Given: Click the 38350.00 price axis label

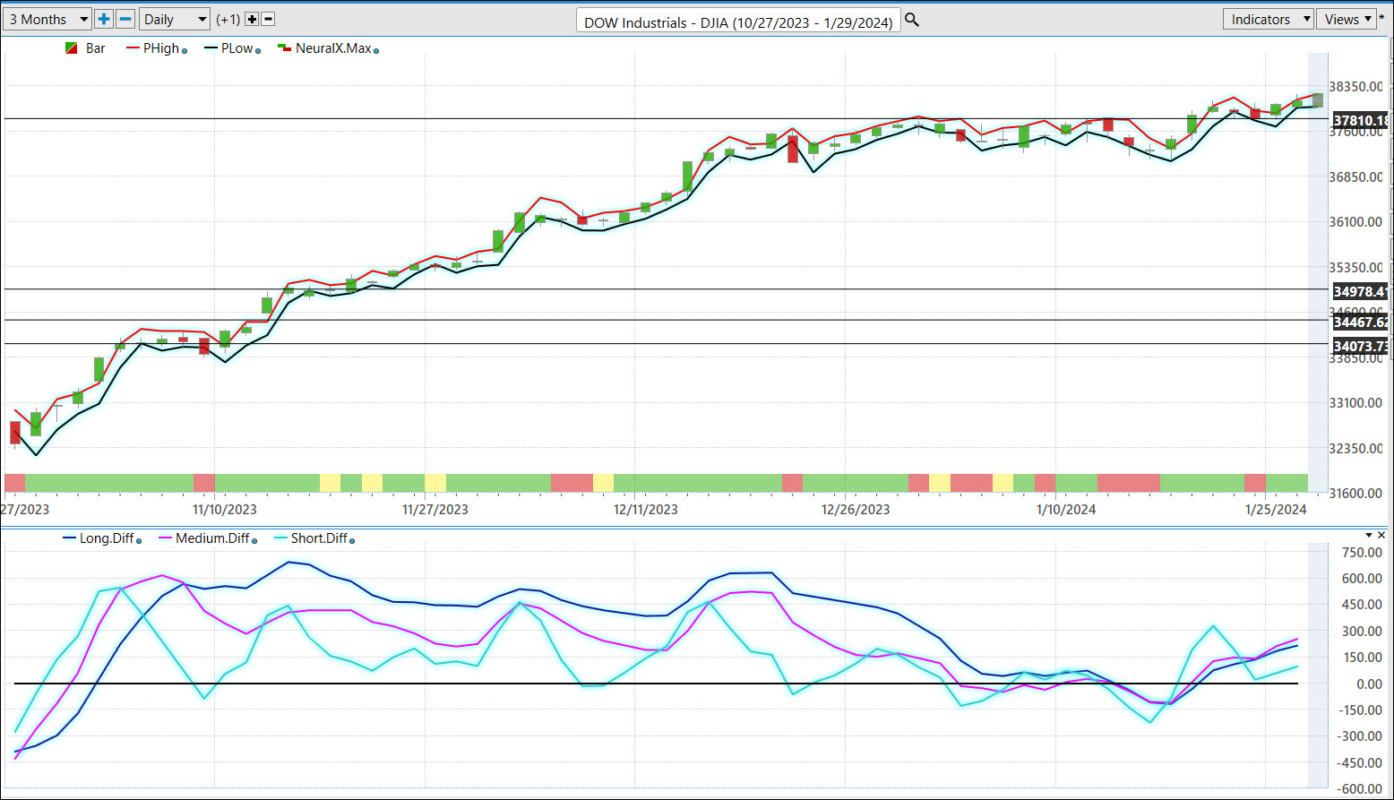Looking at the screenshot, I should click(1356, 87).
